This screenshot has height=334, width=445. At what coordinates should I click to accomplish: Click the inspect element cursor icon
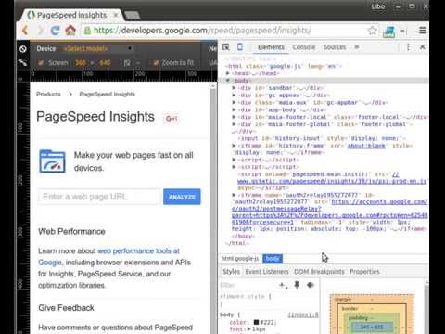226,47
